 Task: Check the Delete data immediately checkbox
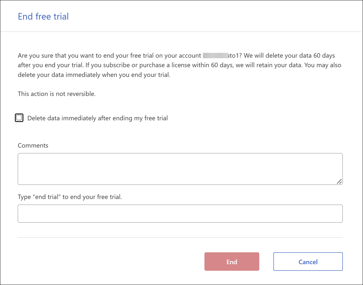[x=19, y=118]
